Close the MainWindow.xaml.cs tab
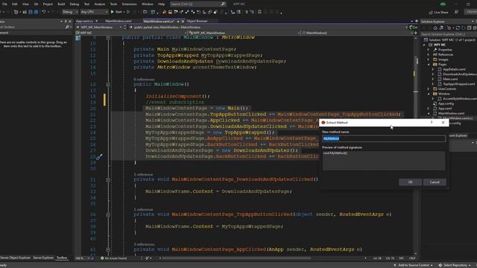Screen dimensions: 477x268 [x=183, y=22]
